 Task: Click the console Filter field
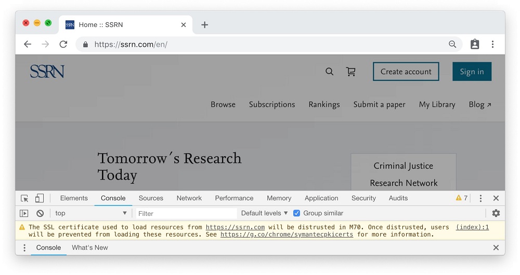tap(186, 213)
